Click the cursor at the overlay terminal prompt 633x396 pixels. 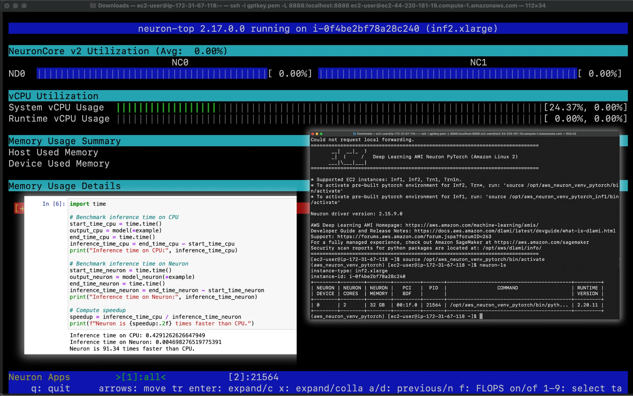point(481,316)
